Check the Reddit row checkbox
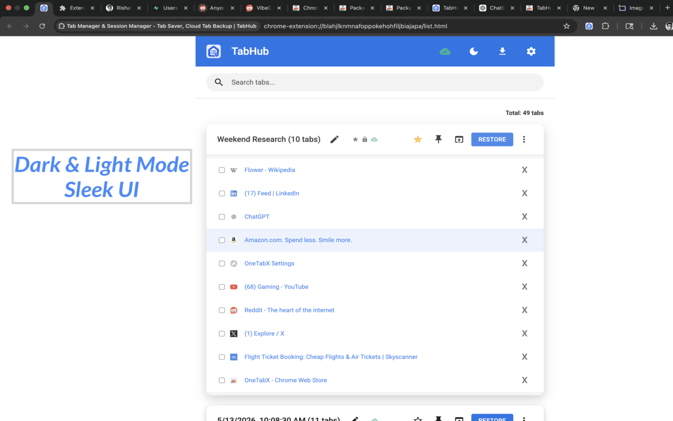The image size is (673, 421). [222, 310]
